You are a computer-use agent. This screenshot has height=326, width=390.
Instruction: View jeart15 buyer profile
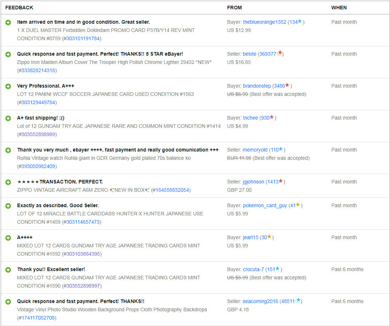tap(251, 238)
